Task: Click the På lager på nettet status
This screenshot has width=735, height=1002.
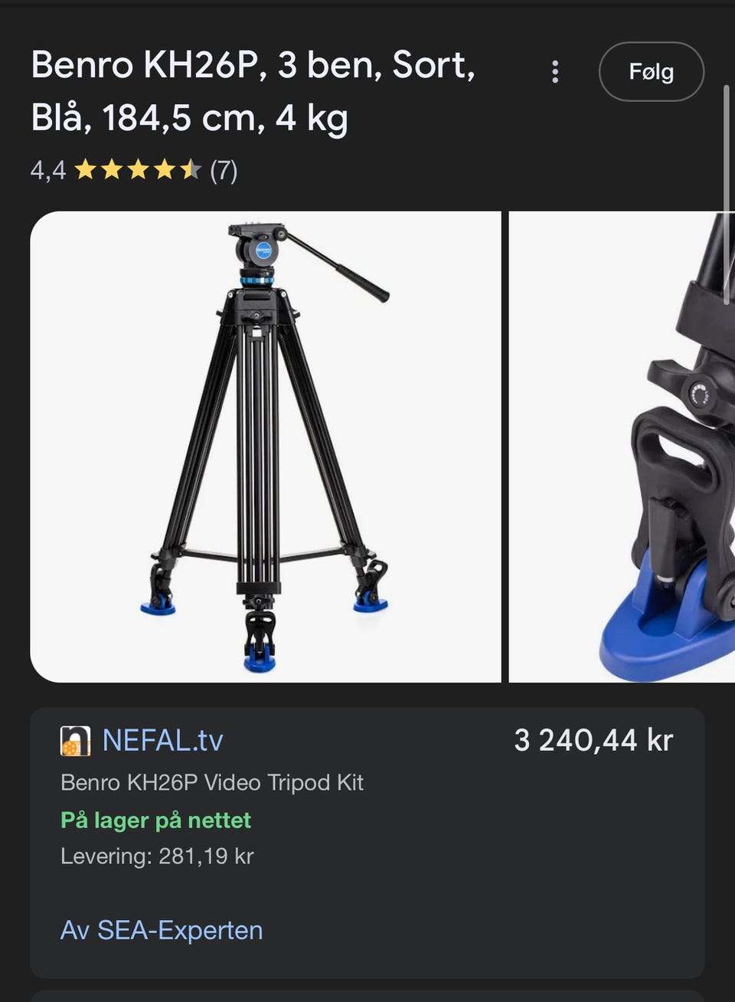Action: 156,820
